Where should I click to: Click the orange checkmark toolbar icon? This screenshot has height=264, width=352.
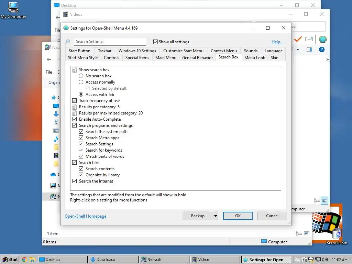pyautogui.click(x=298, y=39)
